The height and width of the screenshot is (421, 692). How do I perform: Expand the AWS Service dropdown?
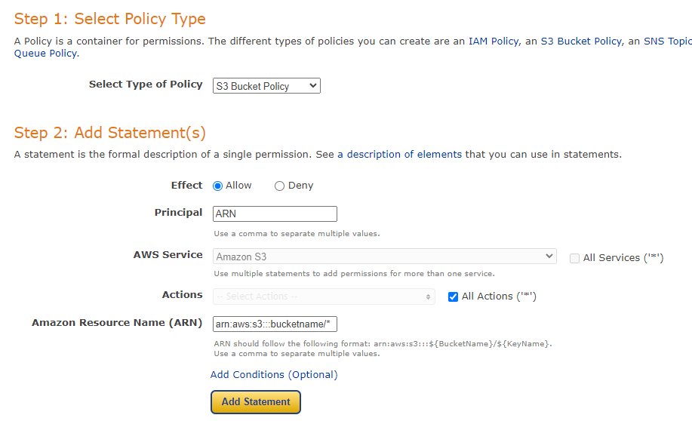[x=385, y=257]
